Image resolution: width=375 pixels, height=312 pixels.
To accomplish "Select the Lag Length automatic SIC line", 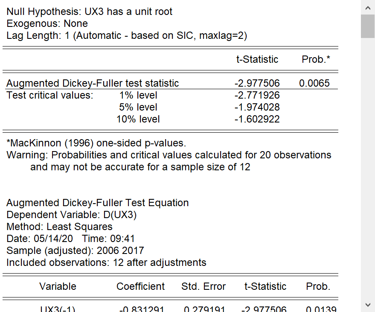I will point(127,35).
